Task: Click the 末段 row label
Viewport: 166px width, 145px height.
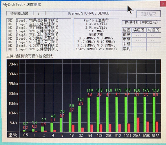Action: [x=127, y=44]
